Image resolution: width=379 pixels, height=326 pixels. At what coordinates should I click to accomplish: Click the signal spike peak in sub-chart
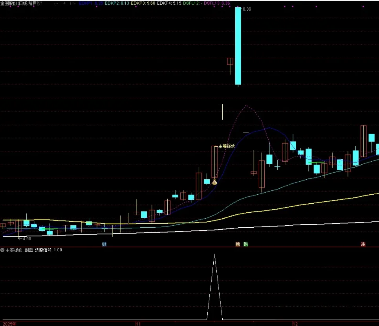pos(214,254)
